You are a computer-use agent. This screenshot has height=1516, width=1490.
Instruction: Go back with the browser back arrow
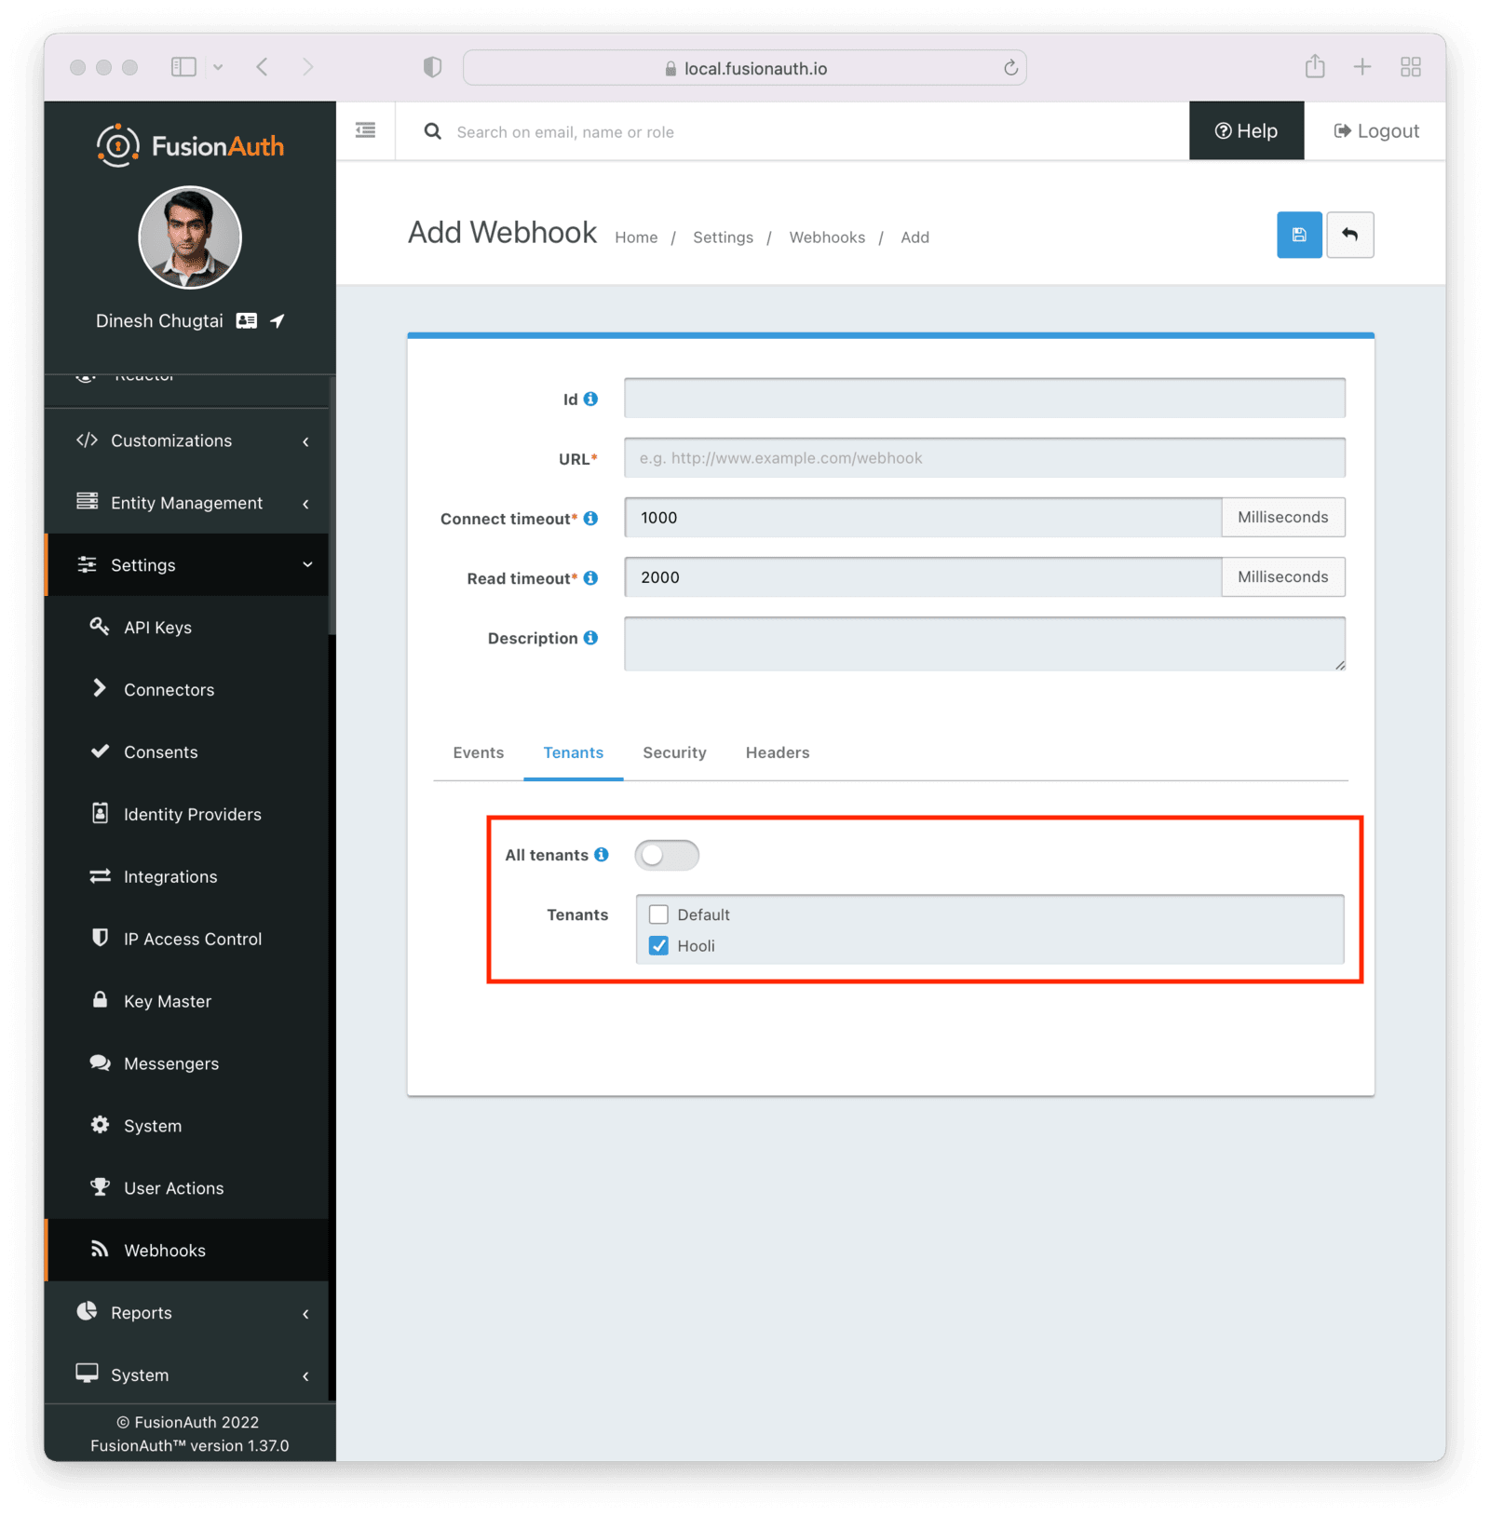tap(263, 67)
